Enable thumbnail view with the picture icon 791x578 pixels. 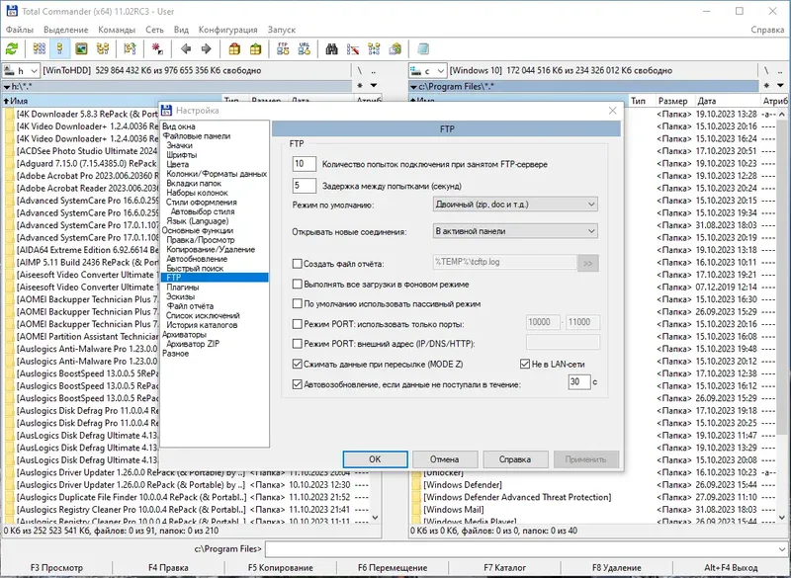[81, 48]
